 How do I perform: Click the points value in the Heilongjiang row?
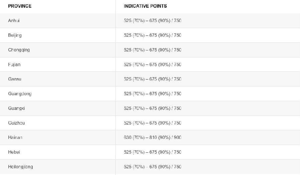(152, 167)
